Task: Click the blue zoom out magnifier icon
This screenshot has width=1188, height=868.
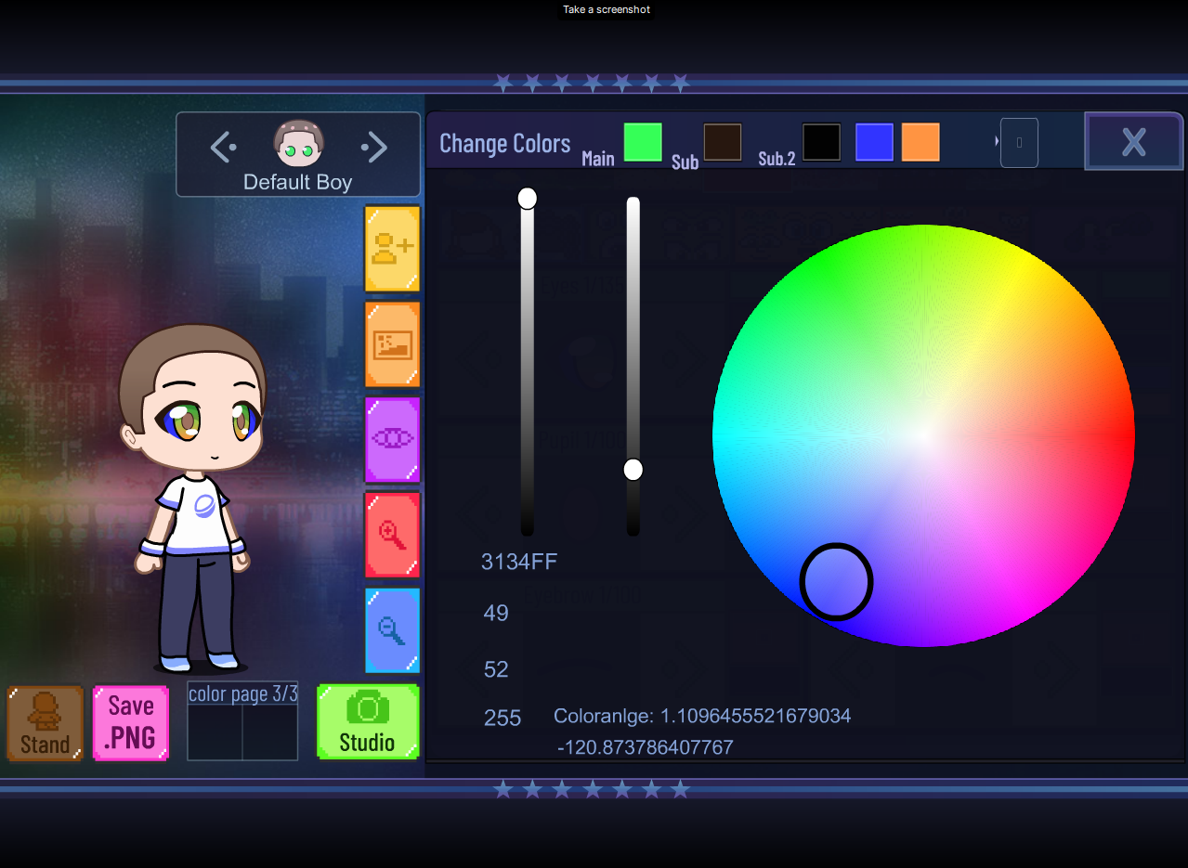Action: click(392, 630)
